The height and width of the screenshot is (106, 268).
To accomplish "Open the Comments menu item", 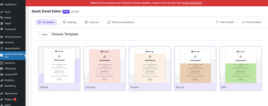I will 10,29.
